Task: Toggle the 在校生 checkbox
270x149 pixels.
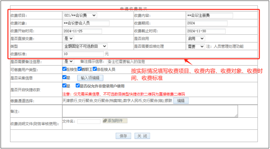Action: point(64,69)
